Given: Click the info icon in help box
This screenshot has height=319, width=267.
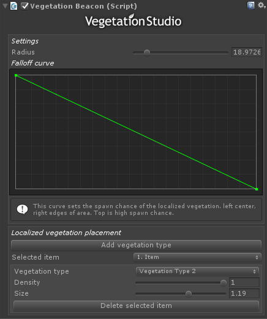Looking at the screenshot, I should tap(22, 209).
